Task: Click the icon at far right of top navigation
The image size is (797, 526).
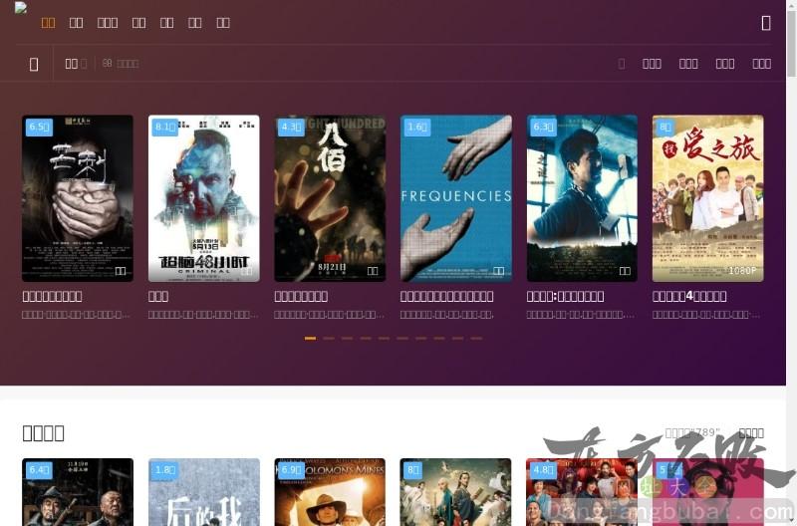Action: (x=765, y=23)
